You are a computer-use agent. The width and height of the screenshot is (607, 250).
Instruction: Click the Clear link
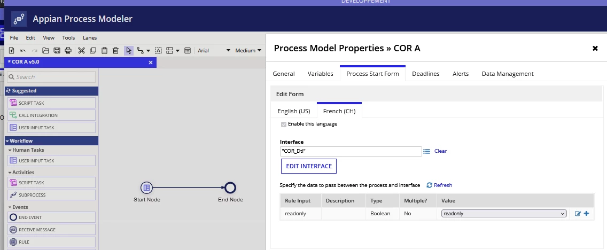pyautogui.click(x=440, y=151)
